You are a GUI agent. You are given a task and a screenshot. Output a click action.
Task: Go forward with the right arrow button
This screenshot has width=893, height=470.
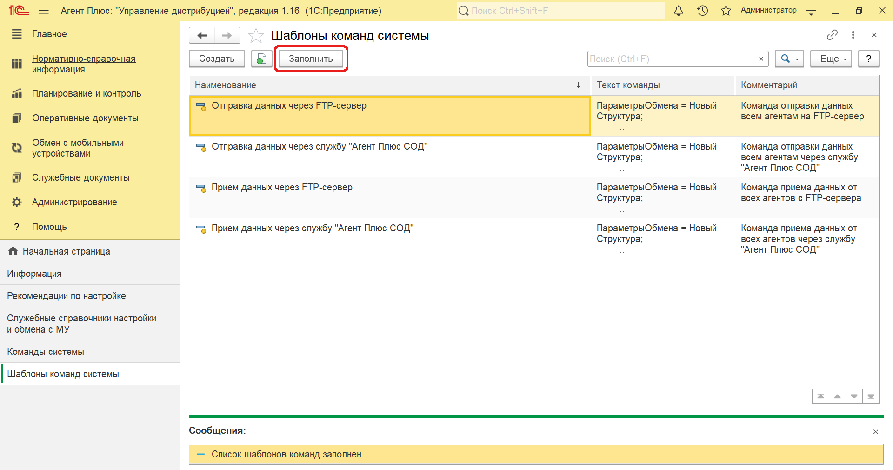227,35
